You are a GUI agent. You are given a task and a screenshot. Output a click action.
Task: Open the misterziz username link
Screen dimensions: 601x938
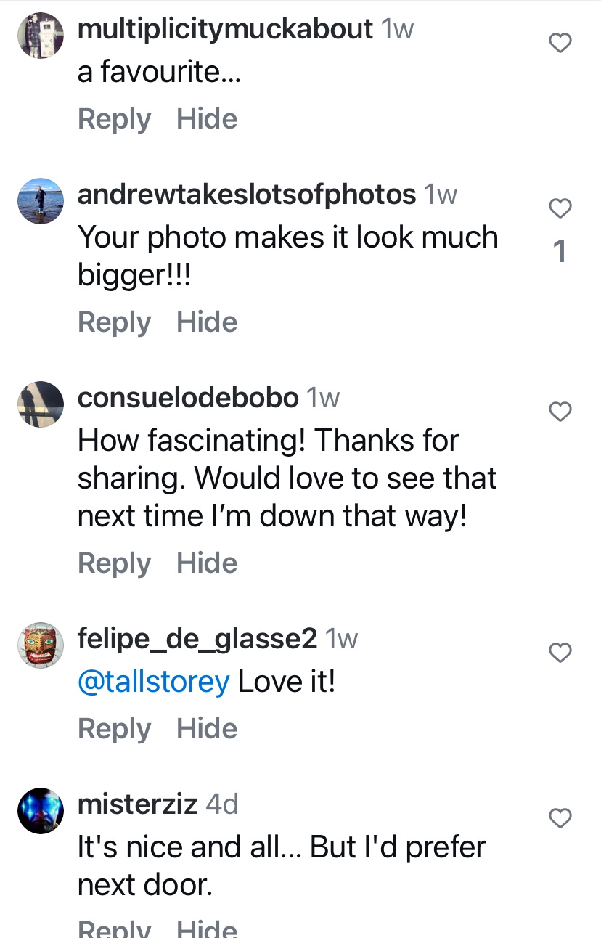click(x=137, y=804)
